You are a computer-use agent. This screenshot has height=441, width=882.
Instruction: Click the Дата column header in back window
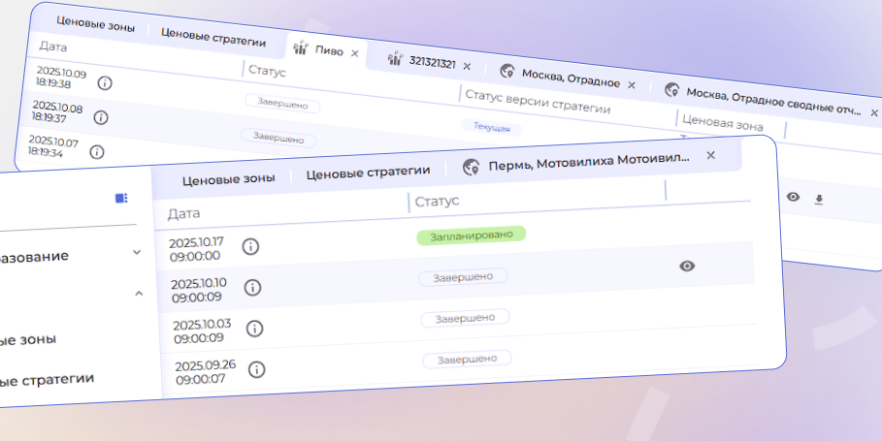point(52,47)
